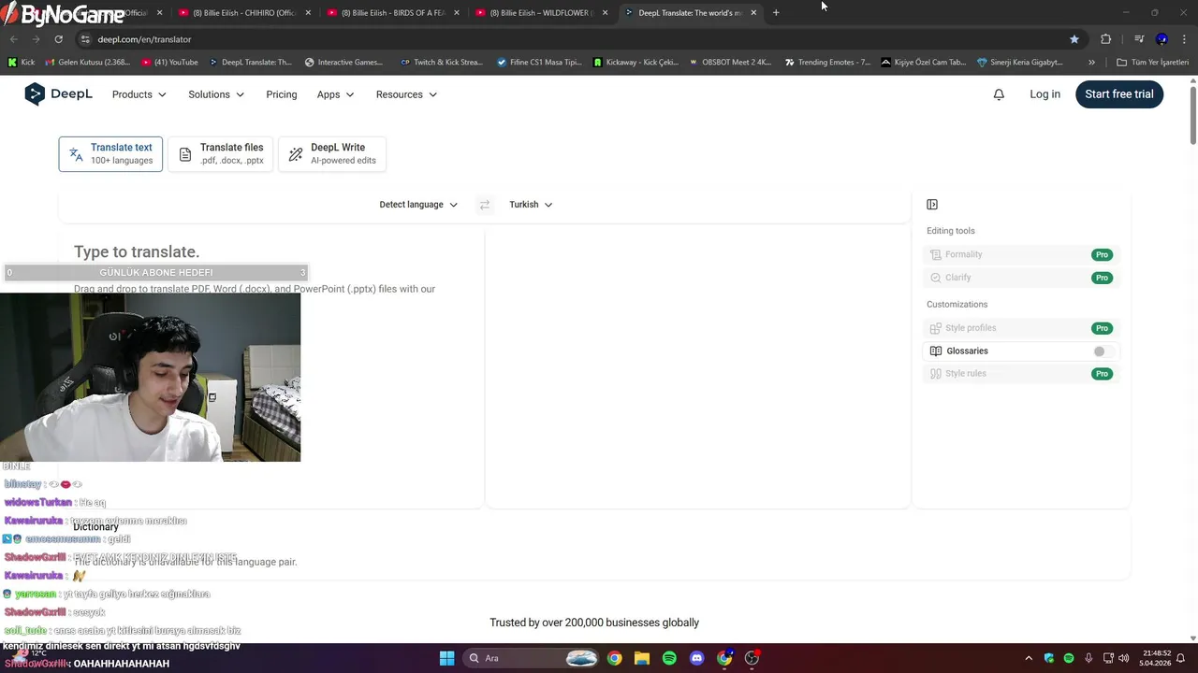Switch to Billie Eilish WILDFLOWER browser tab
The height and width of the screenshot is (673, 1198).
click(540, 13)
